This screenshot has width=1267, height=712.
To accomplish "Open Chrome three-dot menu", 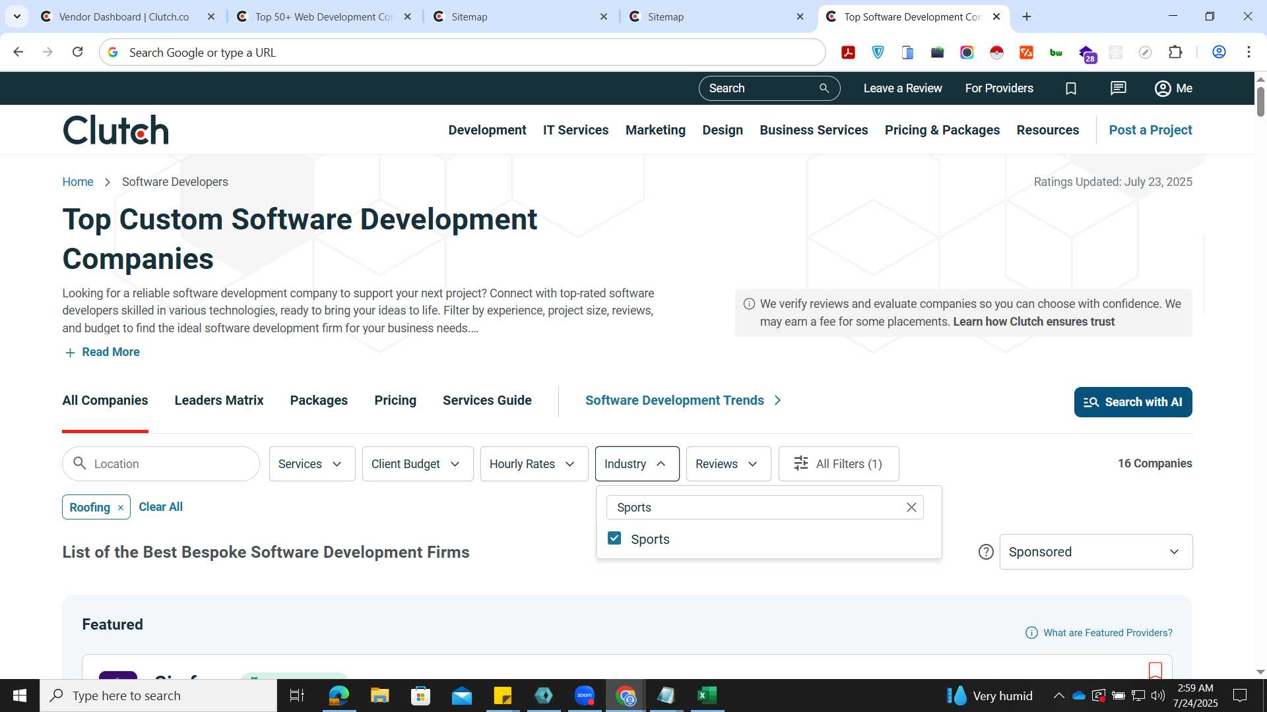I will 1249,52.
